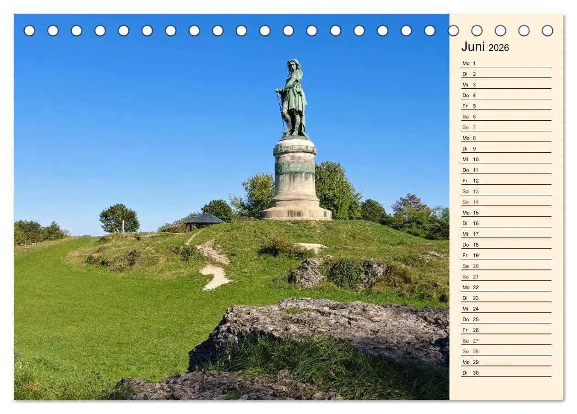Select the 'Mi 17' calendar row
The height and width of the screenshot is (414, 577).
[x=506, y=234]
